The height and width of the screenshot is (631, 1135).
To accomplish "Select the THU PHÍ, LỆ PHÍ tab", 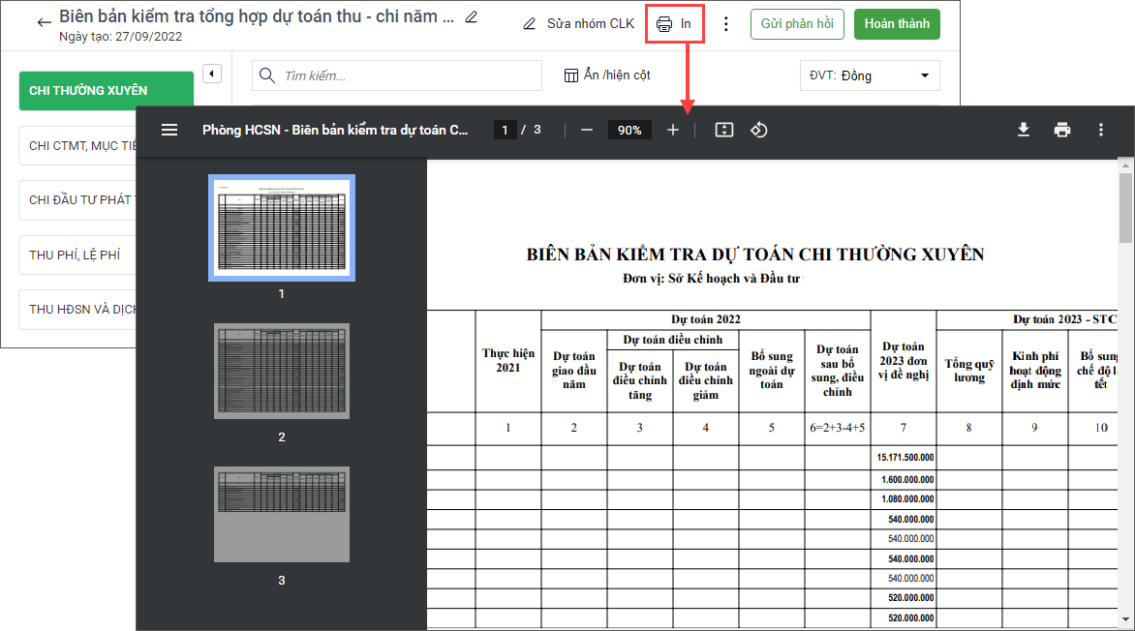I will tap(76, 255).
